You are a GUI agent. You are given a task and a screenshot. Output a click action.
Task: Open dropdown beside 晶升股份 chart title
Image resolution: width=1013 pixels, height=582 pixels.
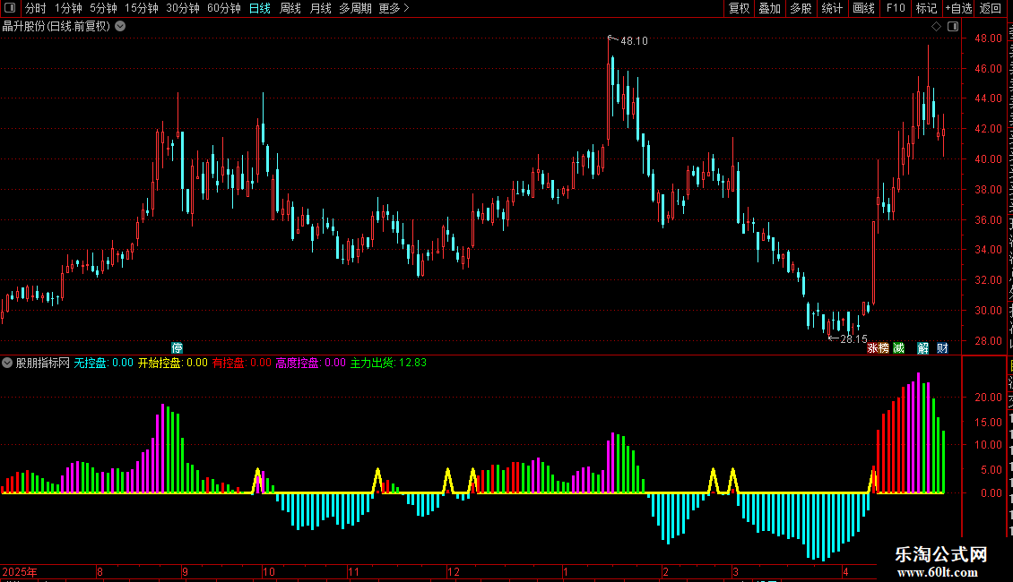pyautogui.click(x=120, y=27)
